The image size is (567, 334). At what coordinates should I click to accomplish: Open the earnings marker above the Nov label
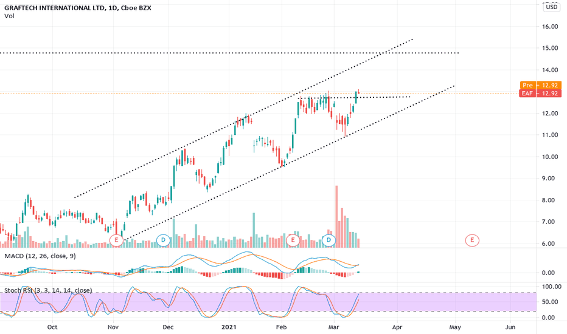tap(116, 240)
